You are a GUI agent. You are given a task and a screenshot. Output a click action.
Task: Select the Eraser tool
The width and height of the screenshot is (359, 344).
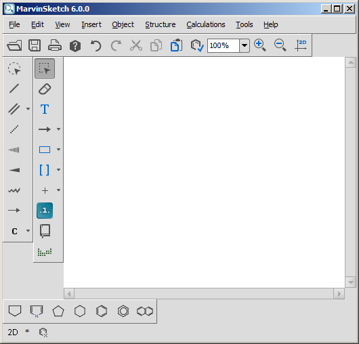point(45,89)
